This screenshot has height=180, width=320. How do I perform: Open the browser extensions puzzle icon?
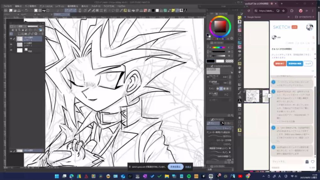point(292,11)
